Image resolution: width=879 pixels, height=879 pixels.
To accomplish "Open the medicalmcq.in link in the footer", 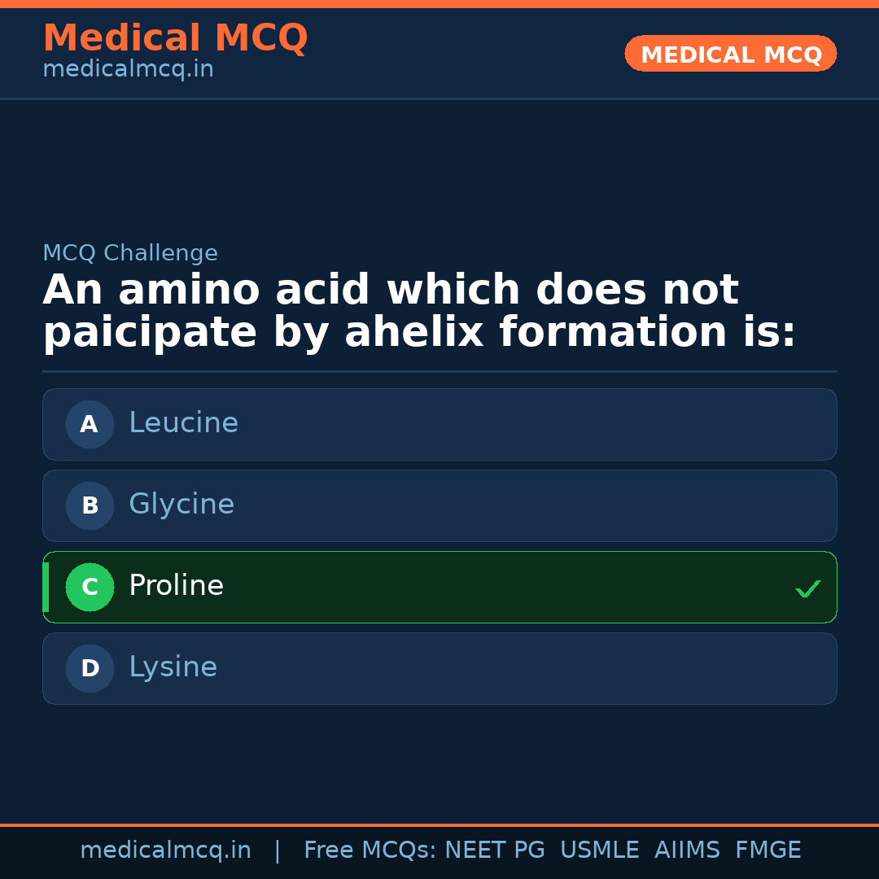I will click(165, 851).
